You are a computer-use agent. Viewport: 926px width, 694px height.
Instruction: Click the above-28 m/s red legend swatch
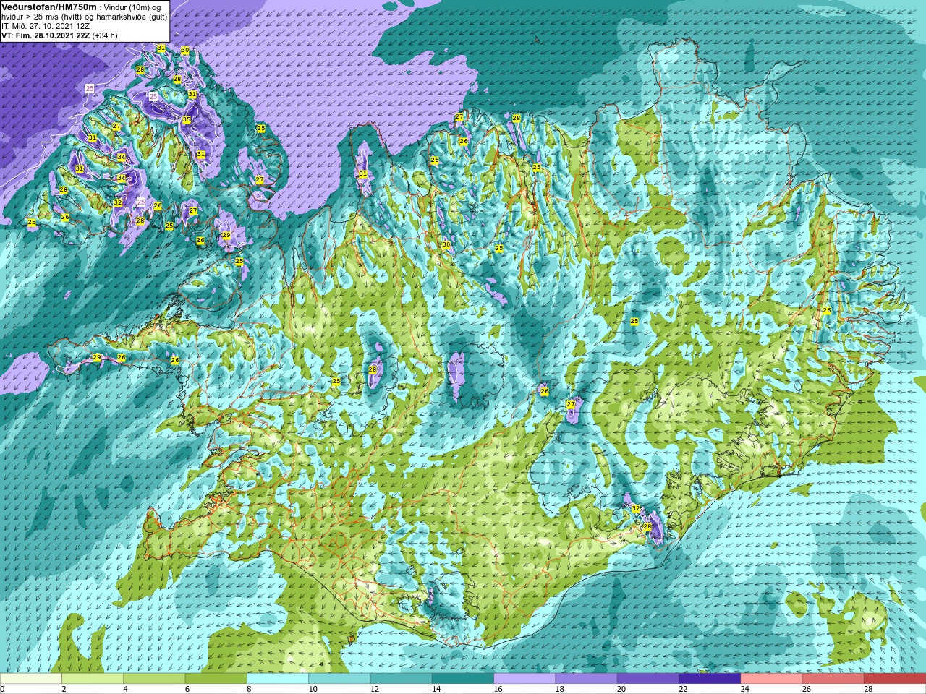point(895,679)
